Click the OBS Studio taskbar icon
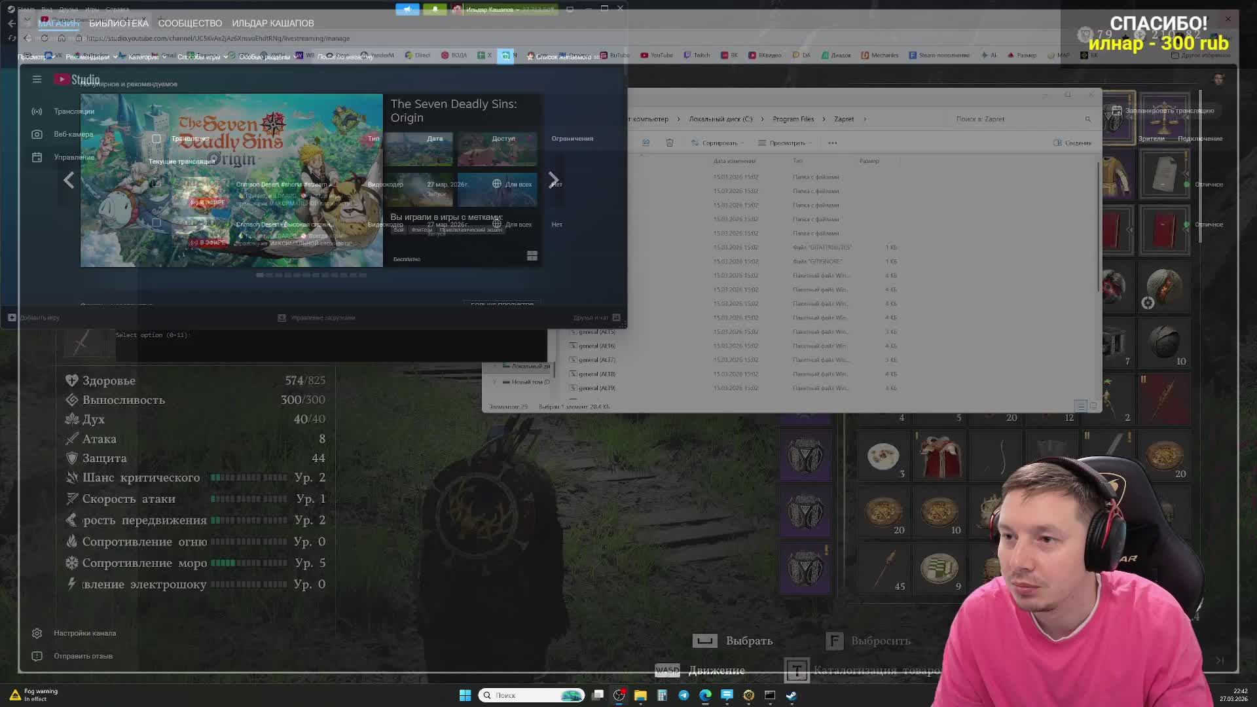This screenshot has width=1257, height=707. [619, 695]
